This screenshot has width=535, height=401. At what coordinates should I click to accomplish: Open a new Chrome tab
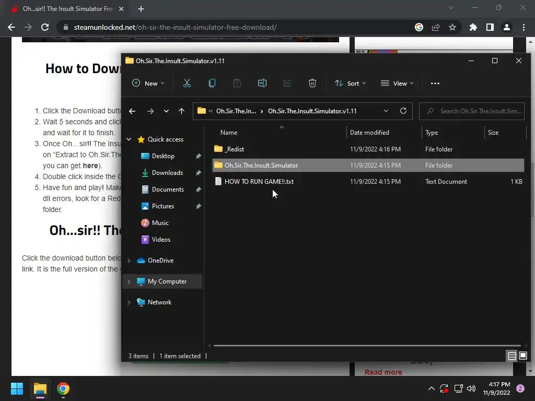tap(141, 9)
